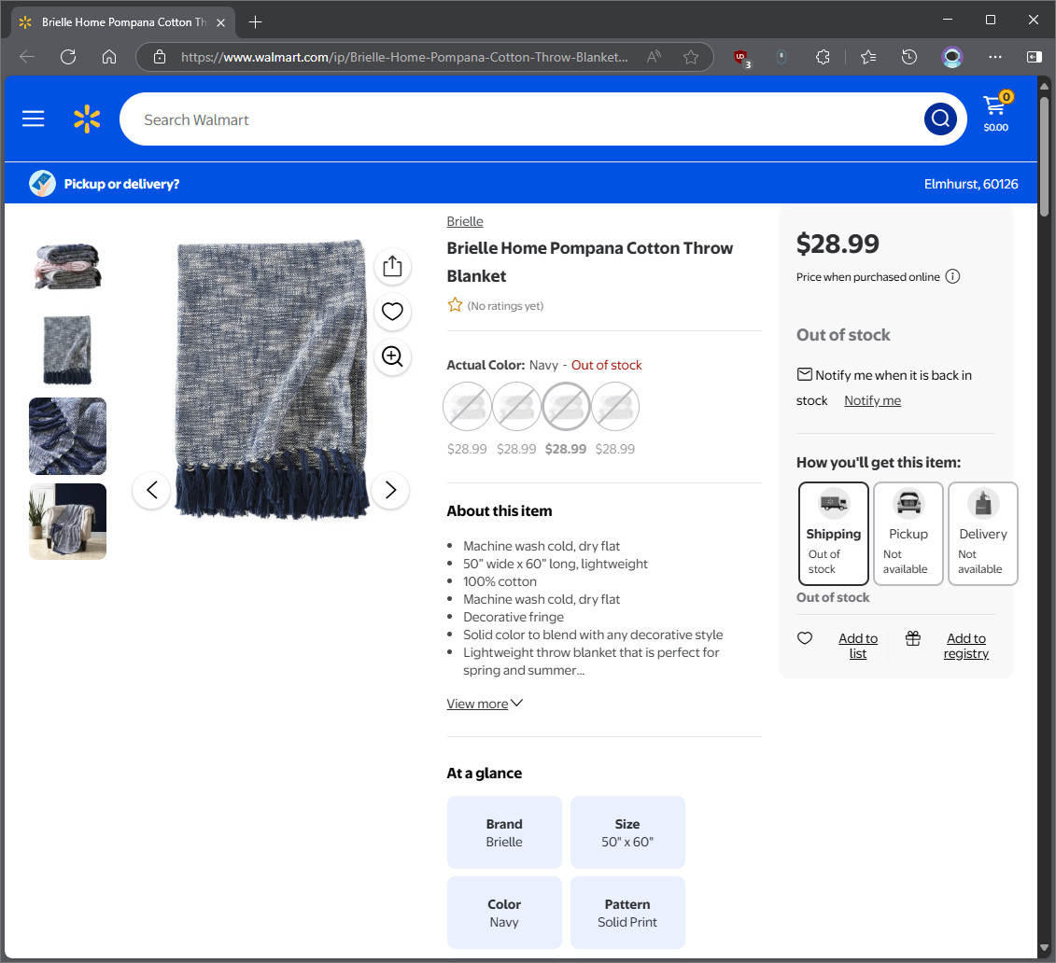View site information lock icon
Screen dimensions: 1056x963
pyautogui.click(x=160, y=57)
